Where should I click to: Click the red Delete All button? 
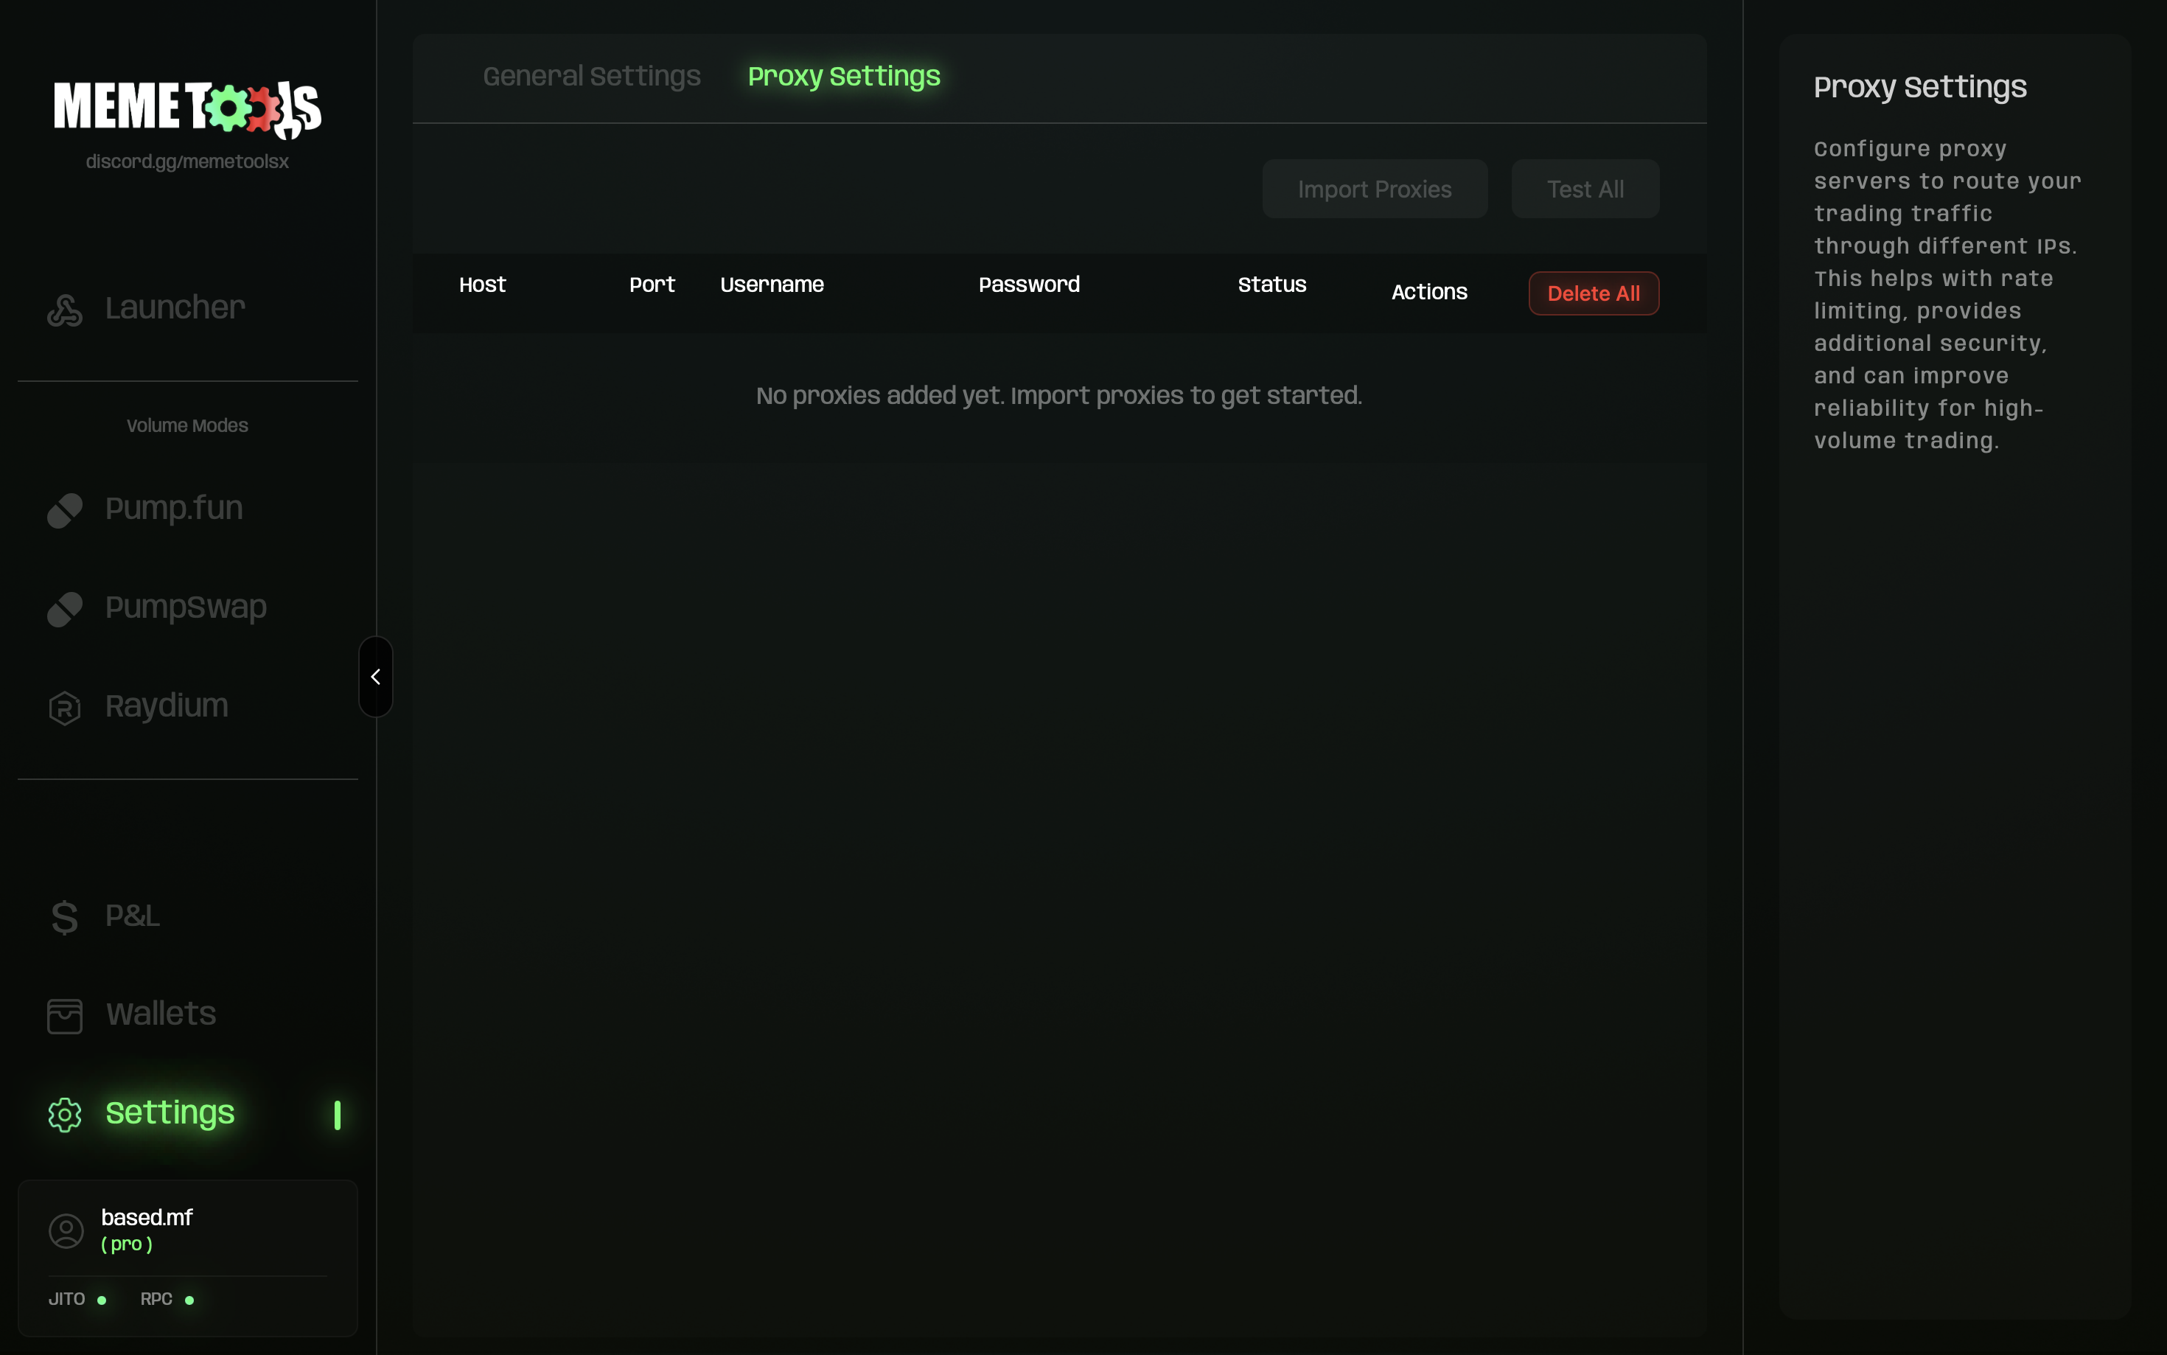tap(1593, 293)
